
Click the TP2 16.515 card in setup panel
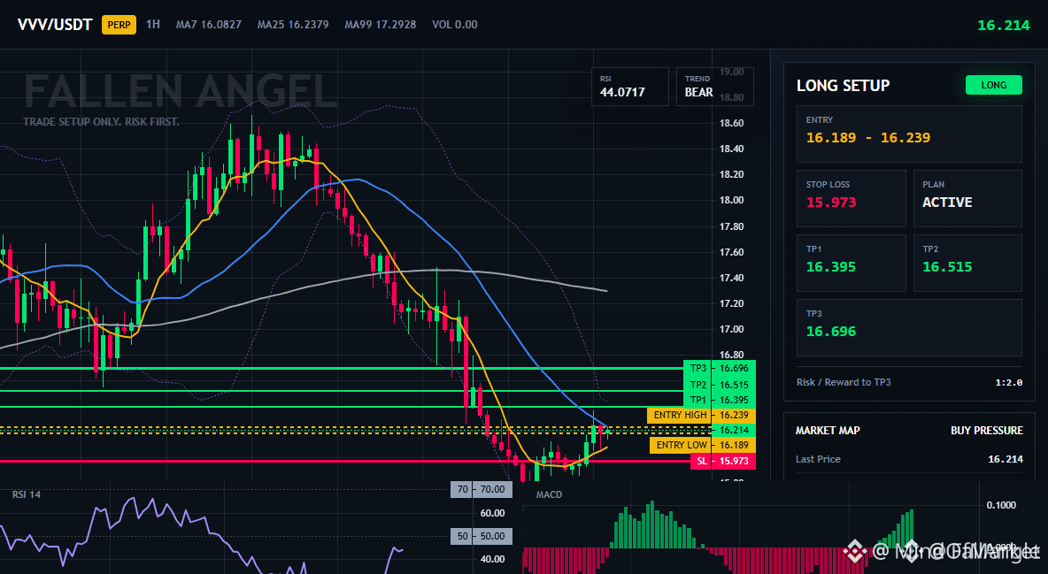click(x=967, y=263)
